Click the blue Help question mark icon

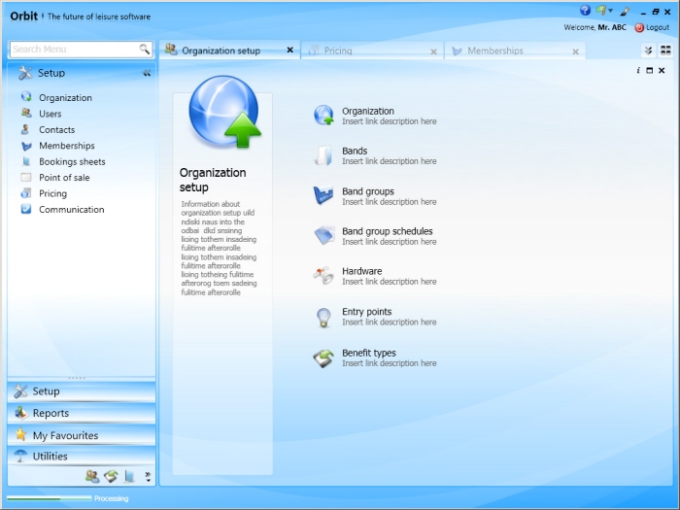(585, 11)
